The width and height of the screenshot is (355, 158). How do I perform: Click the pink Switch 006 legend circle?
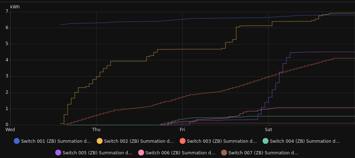[x=141, y=153]
